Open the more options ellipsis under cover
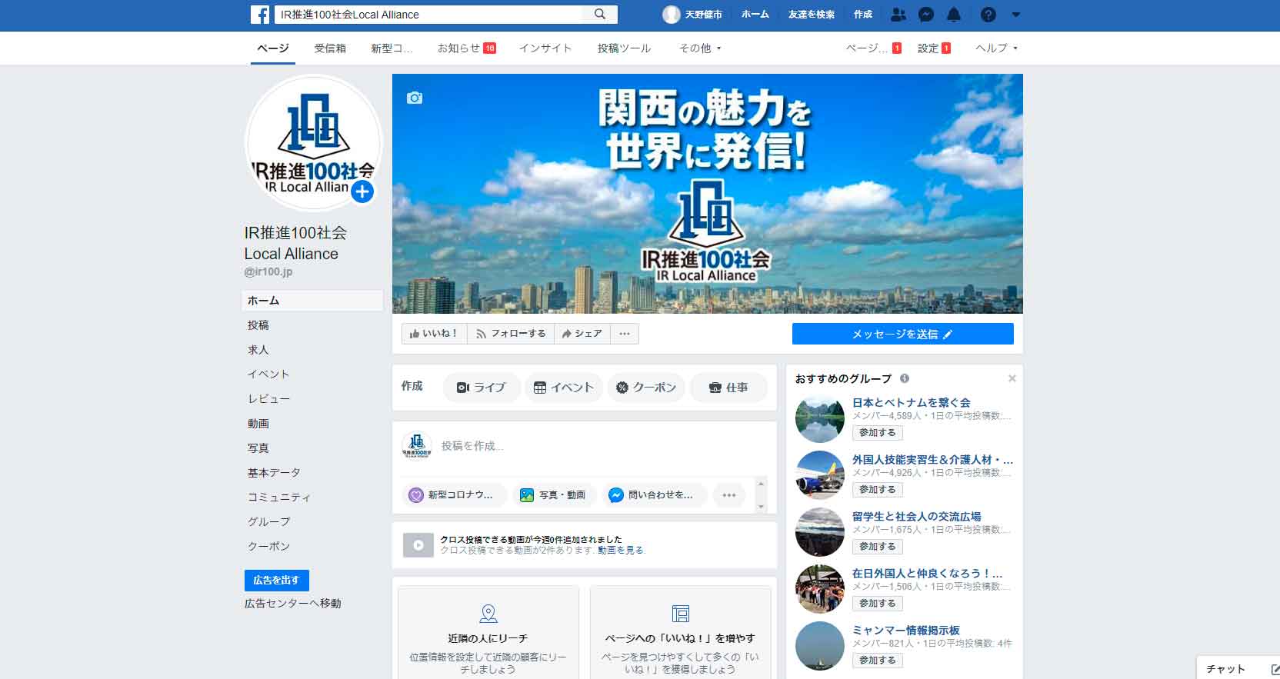 coord(625,334)
